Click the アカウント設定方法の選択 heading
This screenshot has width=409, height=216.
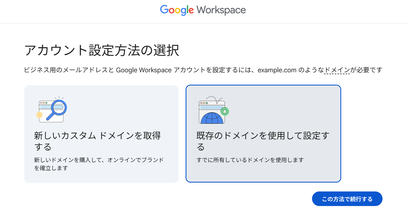click(x=102, y=50)
